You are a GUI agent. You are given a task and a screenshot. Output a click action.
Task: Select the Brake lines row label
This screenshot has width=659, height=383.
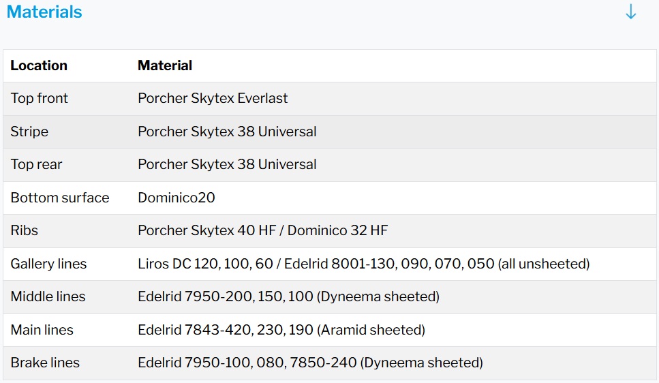pos(45,363)
